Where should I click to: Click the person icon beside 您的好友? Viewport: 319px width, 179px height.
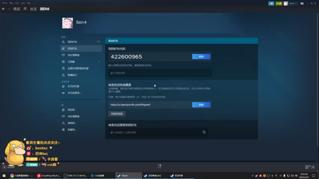coord(63,42)
